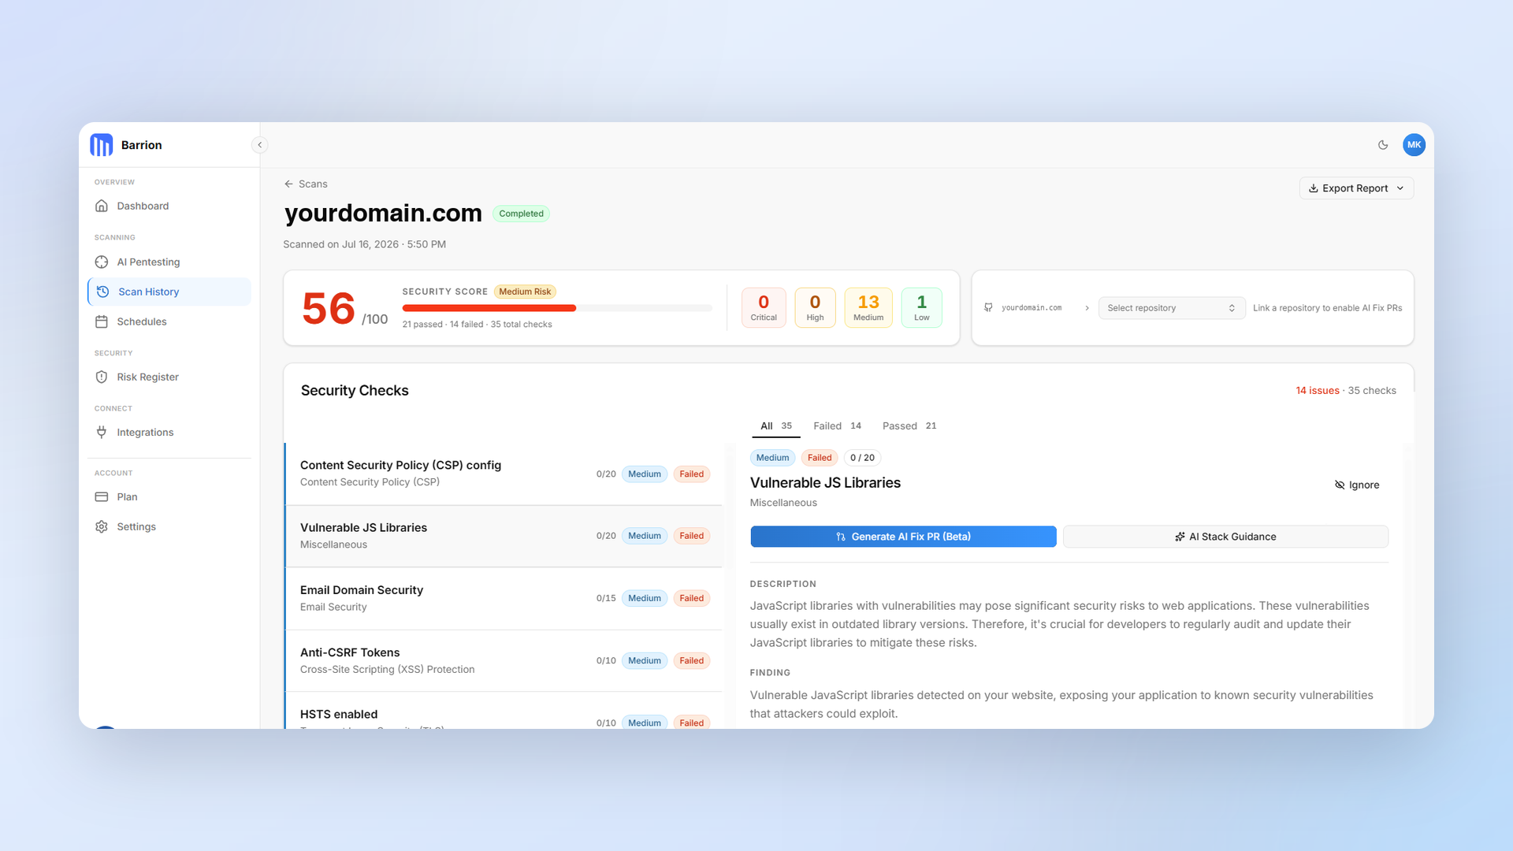Click the Medium 13 severity count card
Image resolution: width=1513 pixels, height=851 pixels.
(x=868, y=307)
